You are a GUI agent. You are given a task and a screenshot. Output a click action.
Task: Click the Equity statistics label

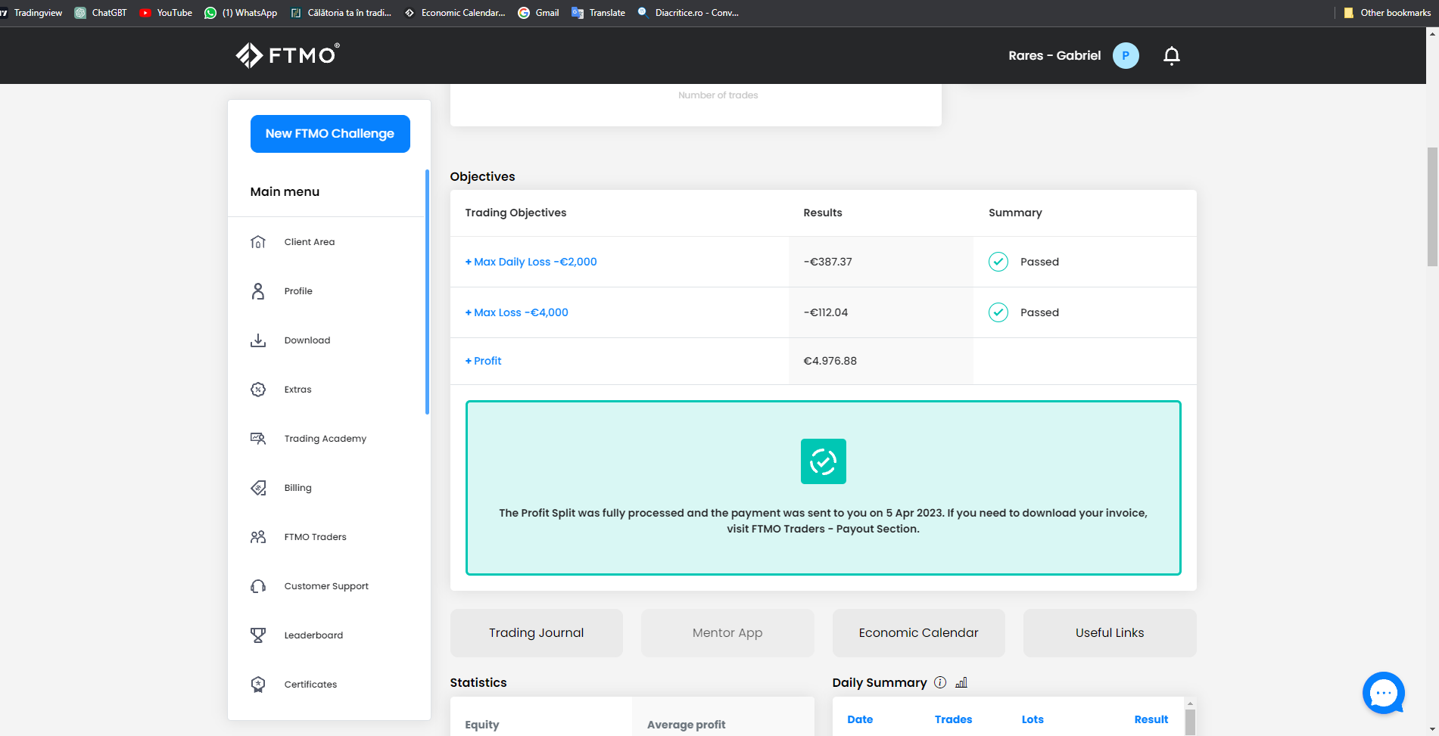(482, 725)
